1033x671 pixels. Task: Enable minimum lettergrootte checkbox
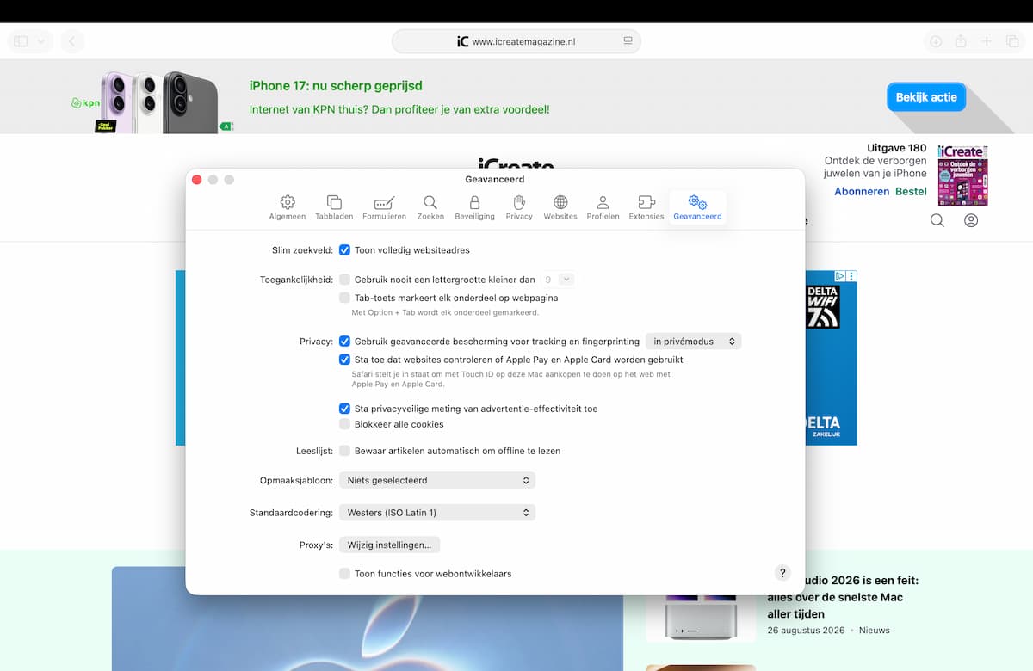344,280
